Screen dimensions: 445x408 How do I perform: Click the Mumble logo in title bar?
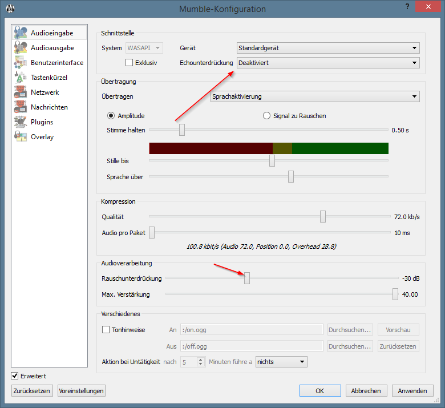coord(10,9)
